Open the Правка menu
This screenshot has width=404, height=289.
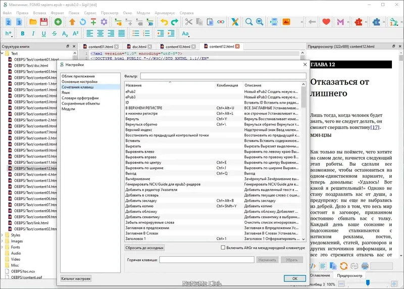(22, 13)
